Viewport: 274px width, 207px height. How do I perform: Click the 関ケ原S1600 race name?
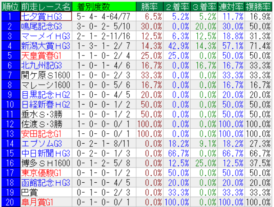click(x=46, y=75)
